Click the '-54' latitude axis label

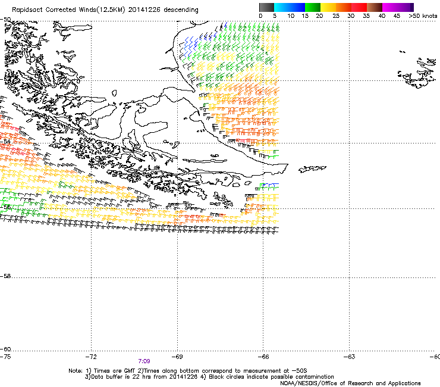pos(5,142)
